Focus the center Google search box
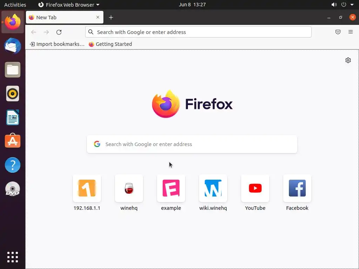359x269 pixels. click(x=192, y=144)
